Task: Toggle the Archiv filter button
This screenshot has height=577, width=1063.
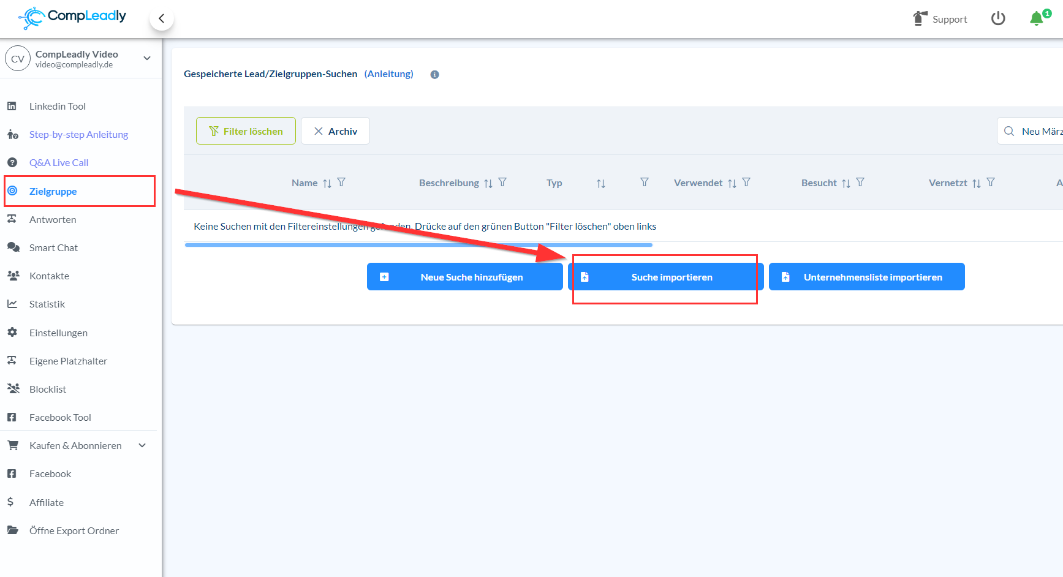Action: [x=335, y=131]
